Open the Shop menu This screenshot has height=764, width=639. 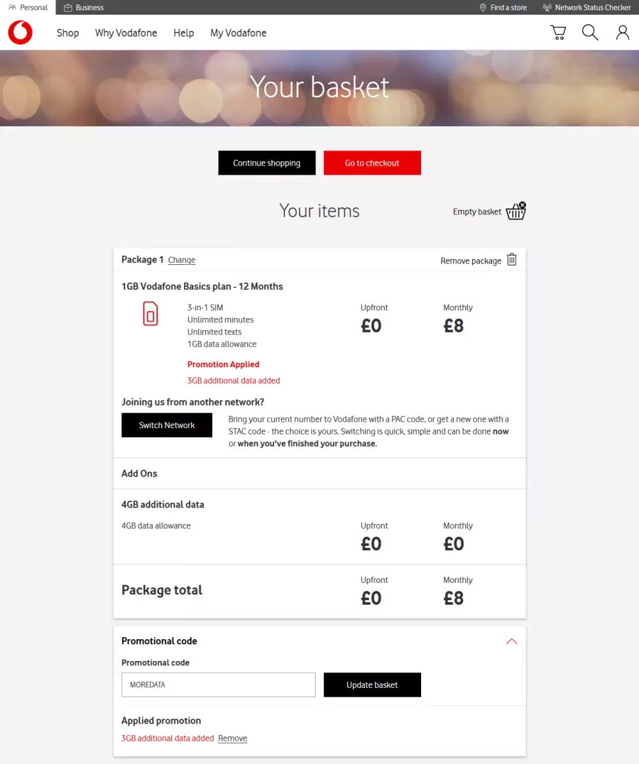click(68, 33)
